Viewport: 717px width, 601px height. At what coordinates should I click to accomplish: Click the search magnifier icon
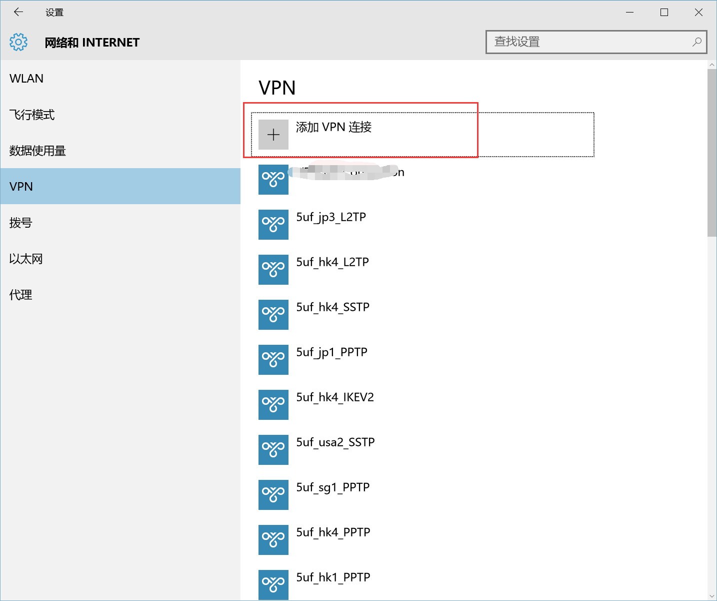click(x=696, y=42)
